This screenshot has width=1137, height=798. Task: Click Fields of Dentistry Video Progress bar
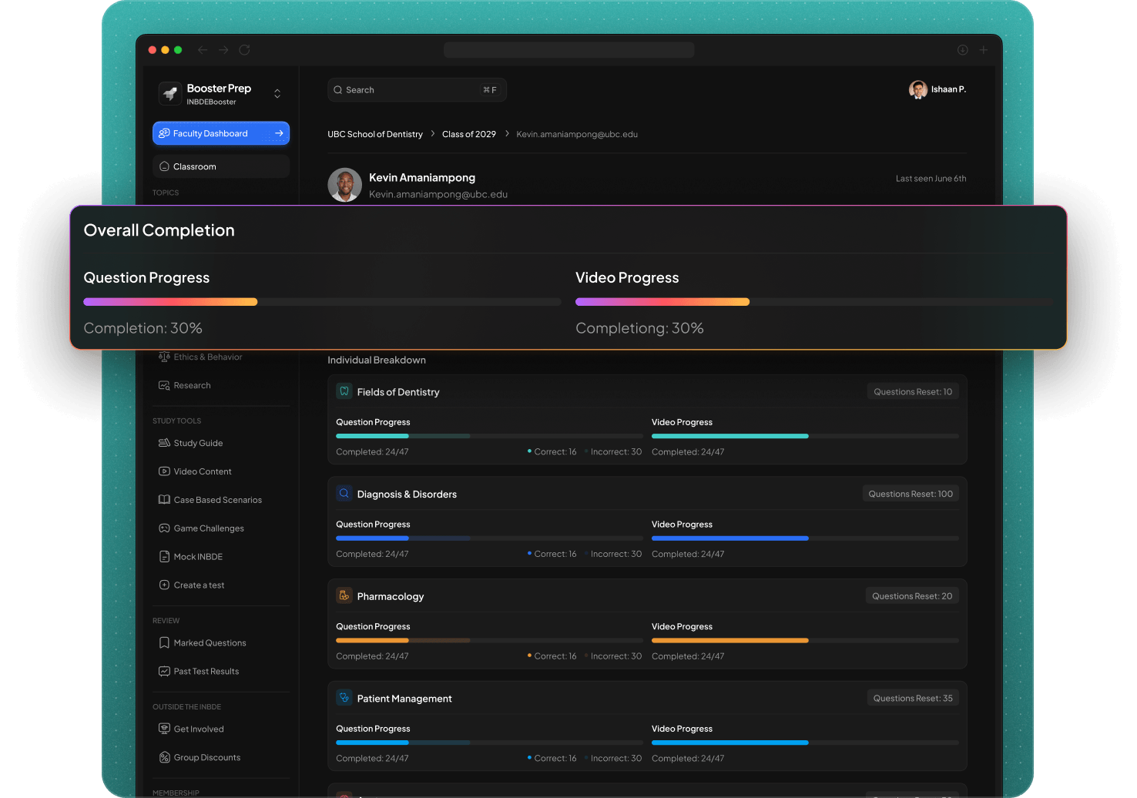pyautogui.click(x=805, y=436)
